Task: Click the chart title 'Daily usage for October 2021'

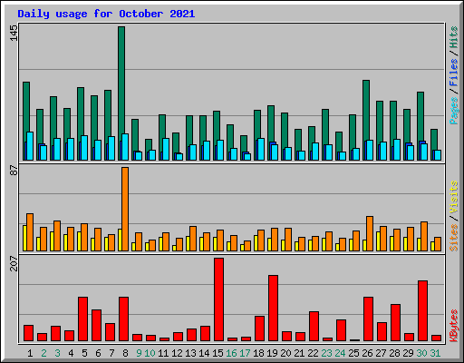Action: coord(106,14)
